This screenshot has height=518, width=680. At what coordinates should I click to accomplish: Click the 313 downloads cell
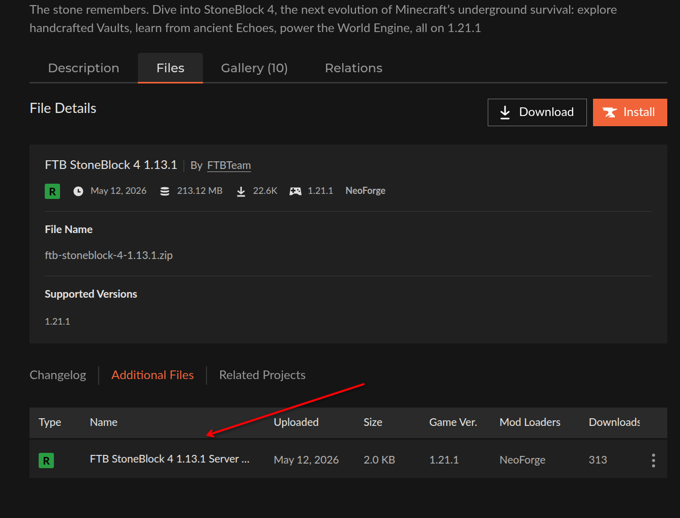pyautogui.click(x=598, y=460)
